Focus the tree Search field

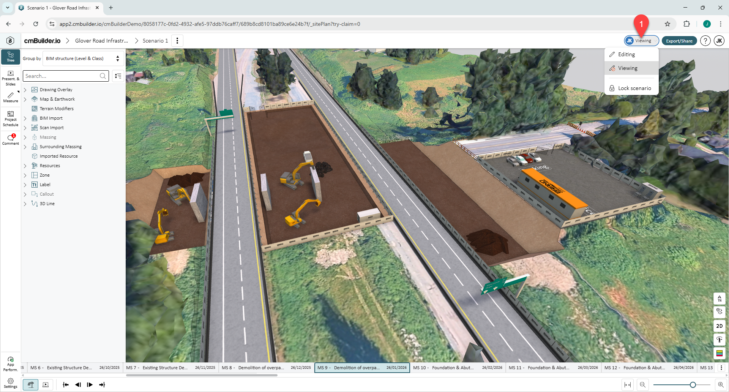coord(66,76)
